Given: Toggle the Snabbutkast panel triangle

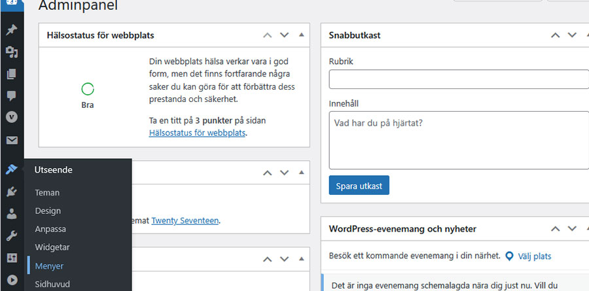Looking at the screenshot, I should (583, 35).
